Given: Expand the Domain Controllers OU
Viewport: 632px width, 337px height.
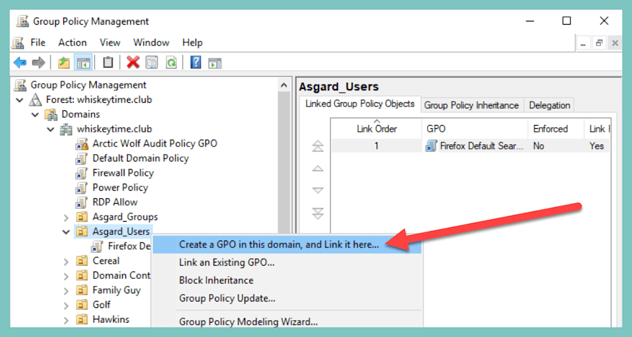Looking at the screenshot, I should [66, 276].
